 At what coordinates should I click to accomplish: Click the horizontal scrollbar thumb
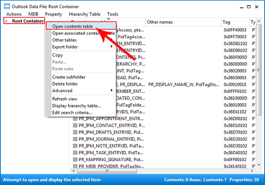(x=107, y=171)
